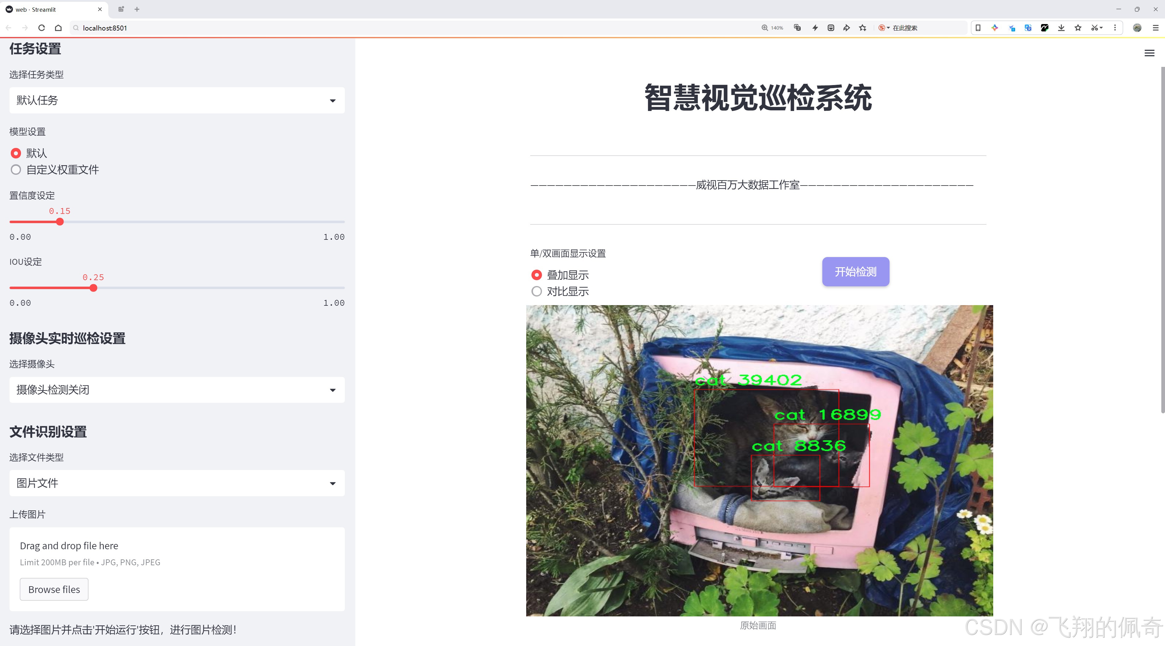Screen dimensions: 1165x646
Task: Open the browser profile avatar
Action: tap(1138, 27)
